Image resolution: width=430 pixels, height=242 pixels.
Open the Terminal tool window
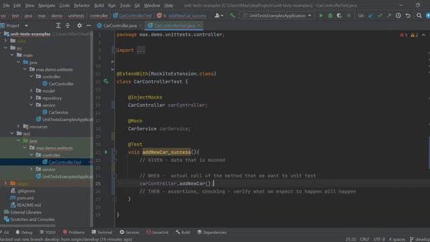point(101,232)
